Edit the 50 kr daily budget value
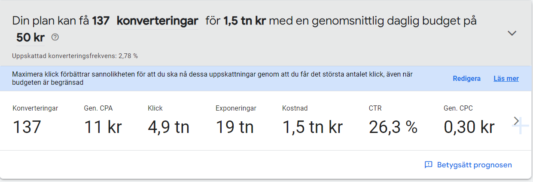 30,38
